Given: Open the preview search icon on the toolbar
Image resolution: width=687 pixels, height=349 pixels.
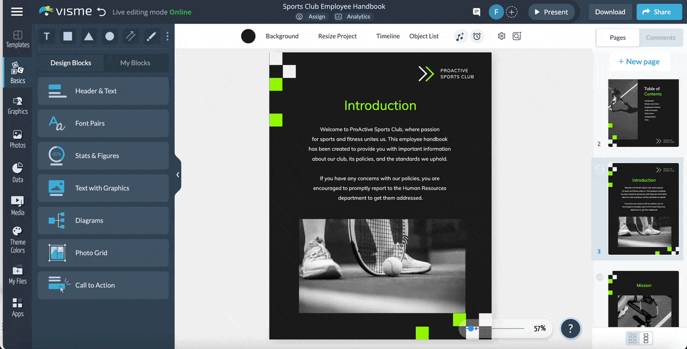Looking at the screenshot, I should pyautogui.click(x=517, y=36).
